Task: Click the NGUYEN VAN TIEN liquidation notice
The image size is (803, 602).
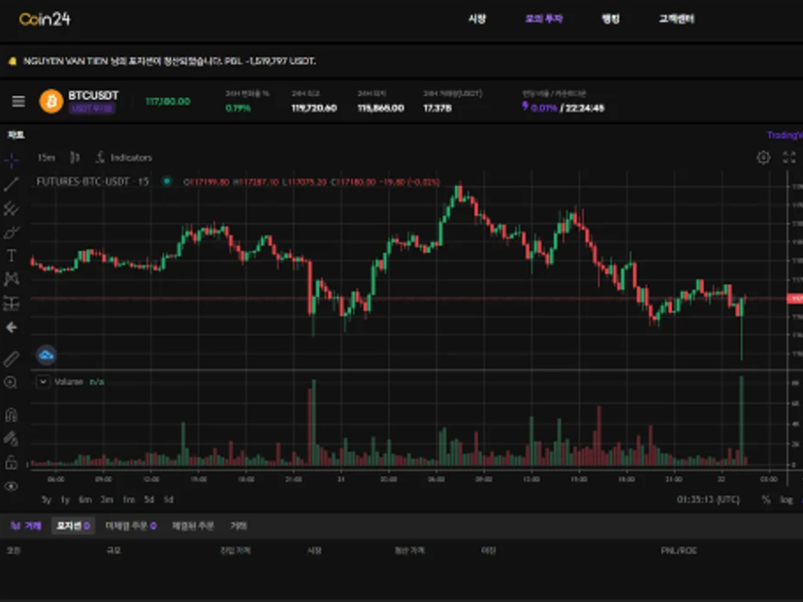Action: click(x=169, y=62)
